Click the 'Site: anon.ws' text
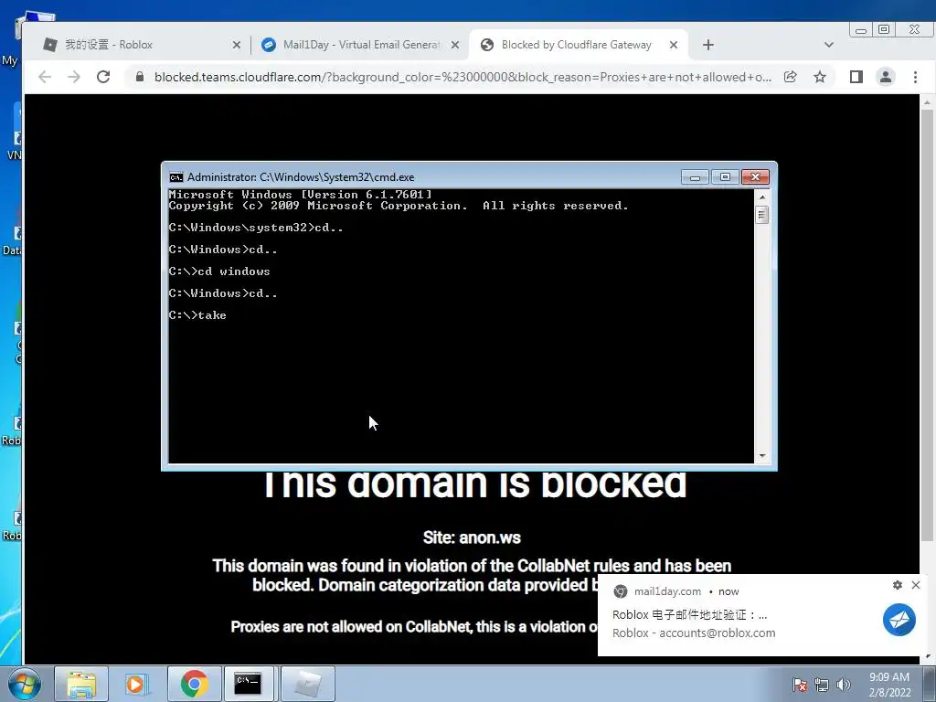Image resolution: width=936 pixels, height=702 pixels. 472,537
